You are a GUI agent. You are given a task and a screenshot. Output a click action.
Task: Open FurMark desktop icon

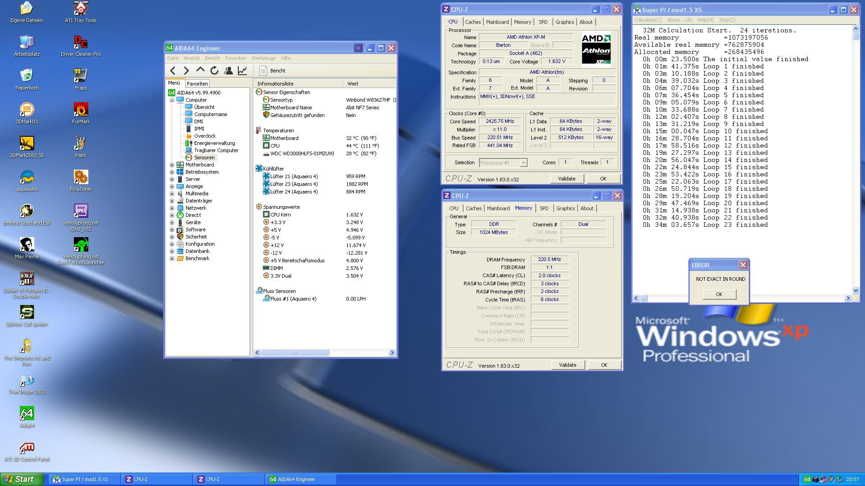81,113
